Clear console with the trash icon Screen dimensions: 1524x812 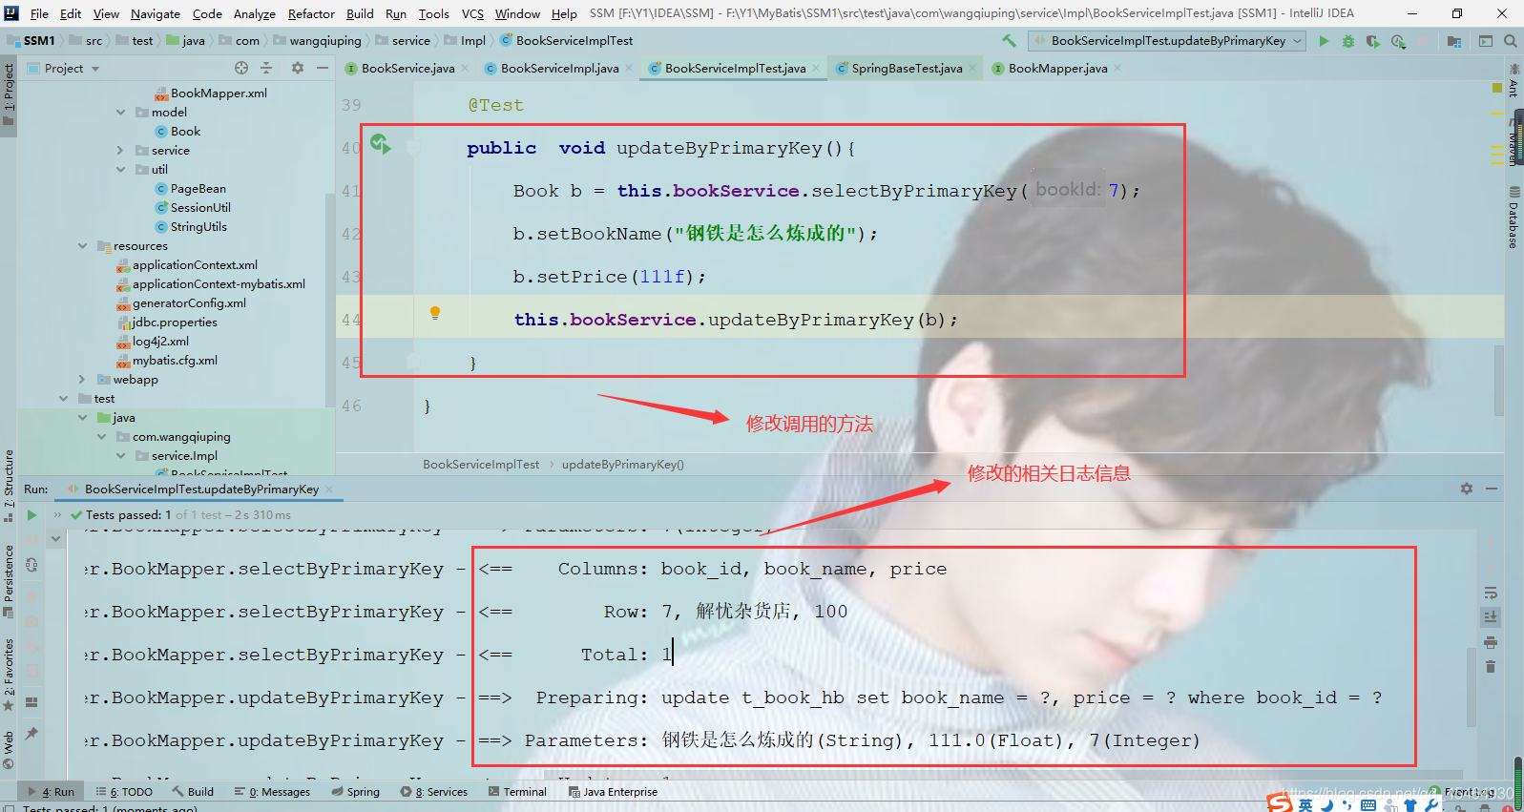click(x=1491, y=667)
